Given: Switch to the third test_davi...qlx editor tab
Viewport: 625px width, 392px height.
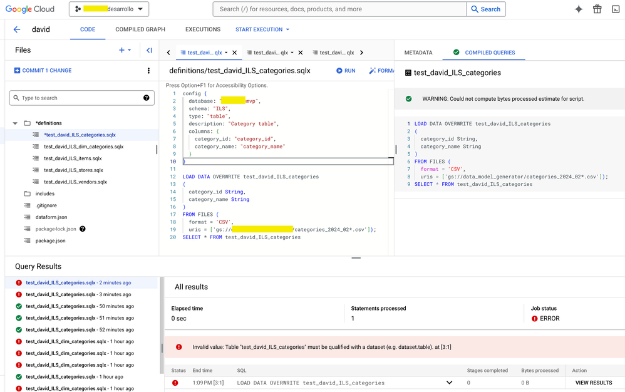Looking at the screenshot, I should click(333, 53).
